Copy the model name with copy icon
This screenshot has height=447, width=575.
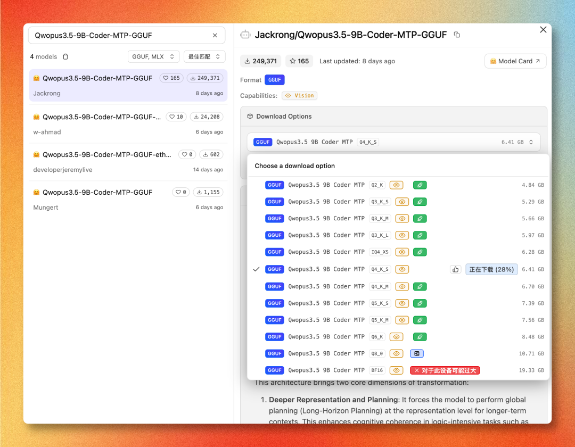click(457, 35)
